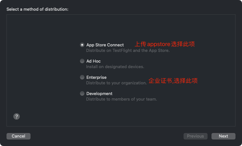Viewport: 242px width, 146px height.
Task: Click the Enterprise option label
Action: [96, 77]
